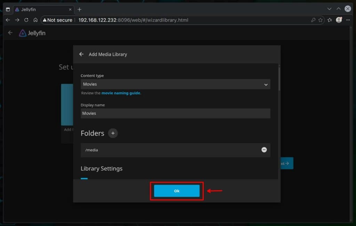Viewport: 356px width, 226px height.
Task: Remove the /media folder entry
Action: 264,150
